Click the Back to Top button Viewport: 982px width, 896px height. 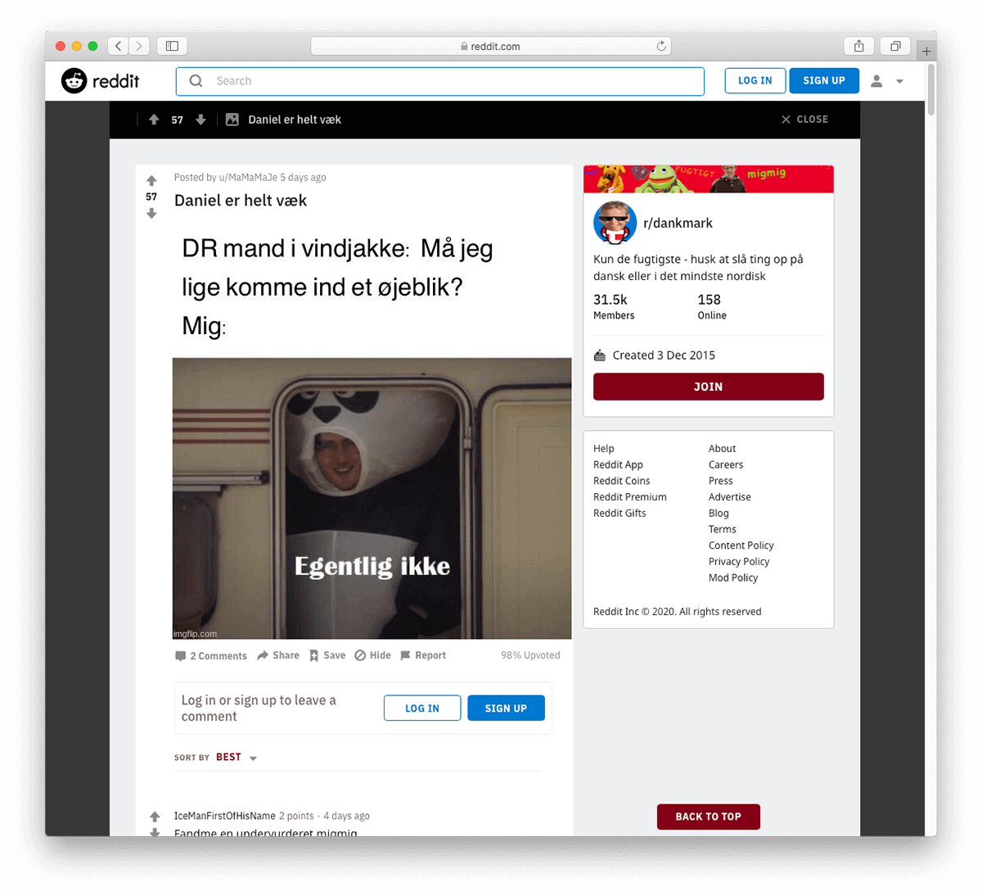[709, 817]
